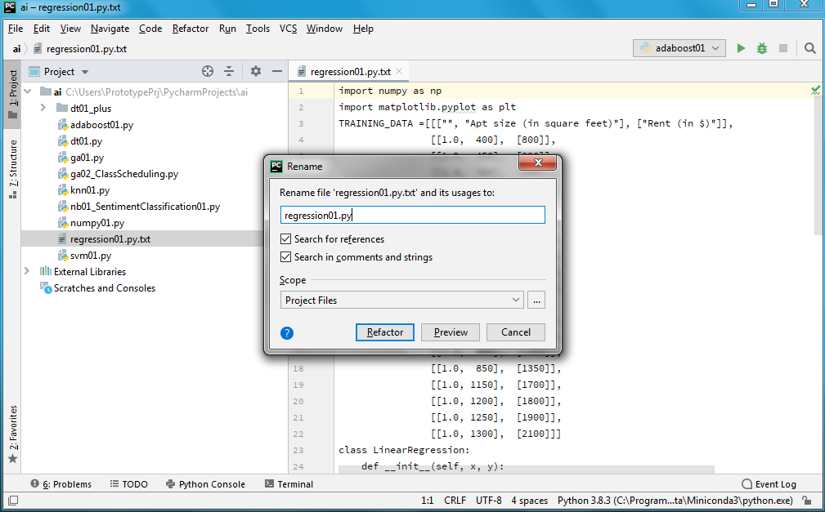Collapse all nodes via the Project panel icon
Screen dimensions: 825x512
(230, 71)
